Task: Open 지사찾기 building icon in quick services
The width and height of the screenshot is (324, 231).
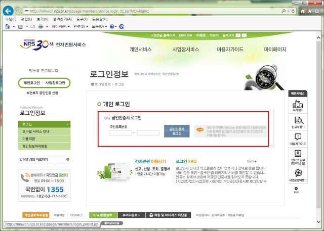Action: (298, 106)
